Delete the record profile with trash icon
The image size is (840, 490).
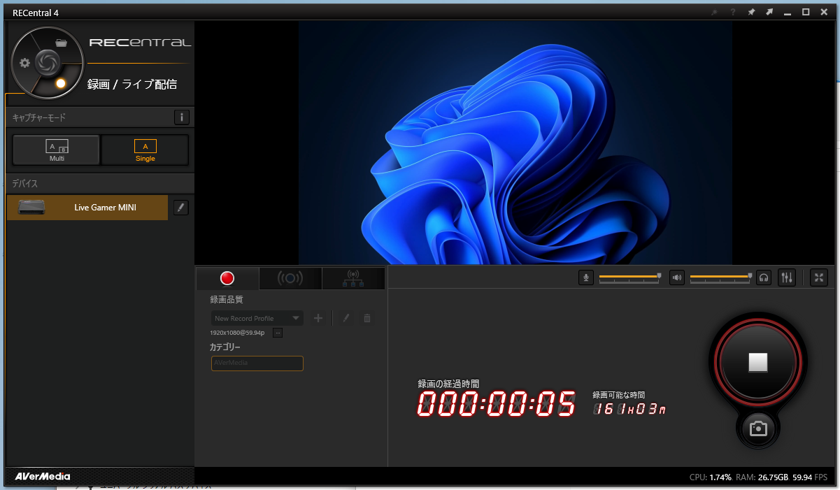coord(367,318)
